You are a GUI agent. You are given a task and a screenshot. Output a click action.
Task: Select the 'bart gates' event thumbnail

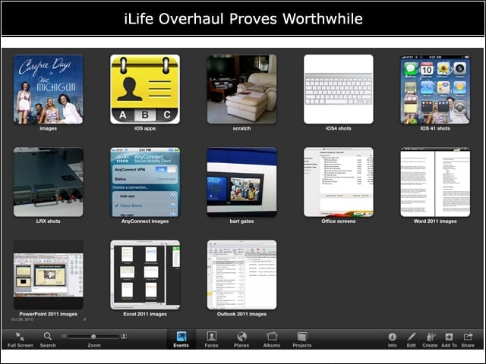click(241, 182)
